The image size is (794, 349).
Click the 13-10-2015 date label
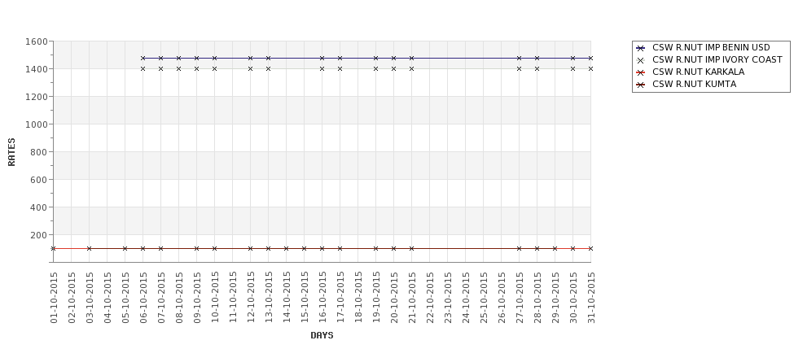[269, 298]
